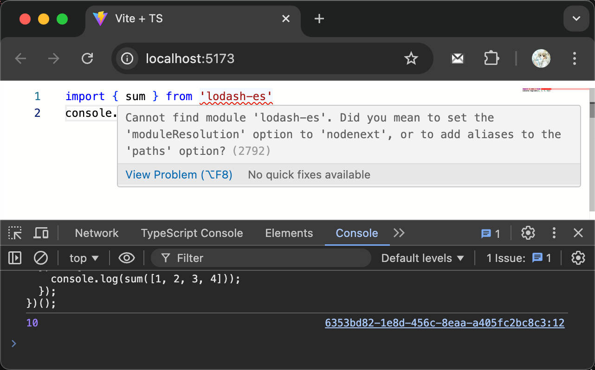This screenshot has width=595, height=370.
Task: Close the DevTools panel
Action: click(x=578, y=233)
